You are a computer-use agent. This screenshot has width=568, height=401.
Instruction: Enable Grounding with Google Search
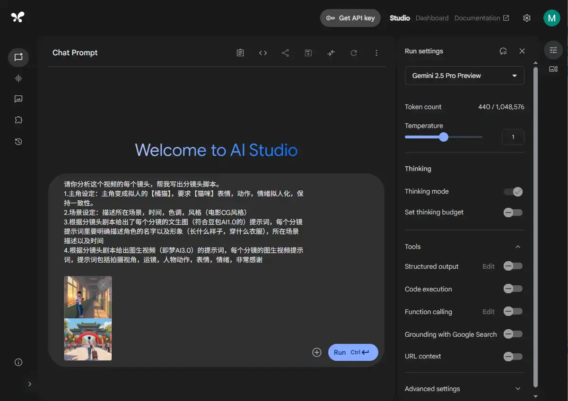pyautogui.click(x=513, y=334)
